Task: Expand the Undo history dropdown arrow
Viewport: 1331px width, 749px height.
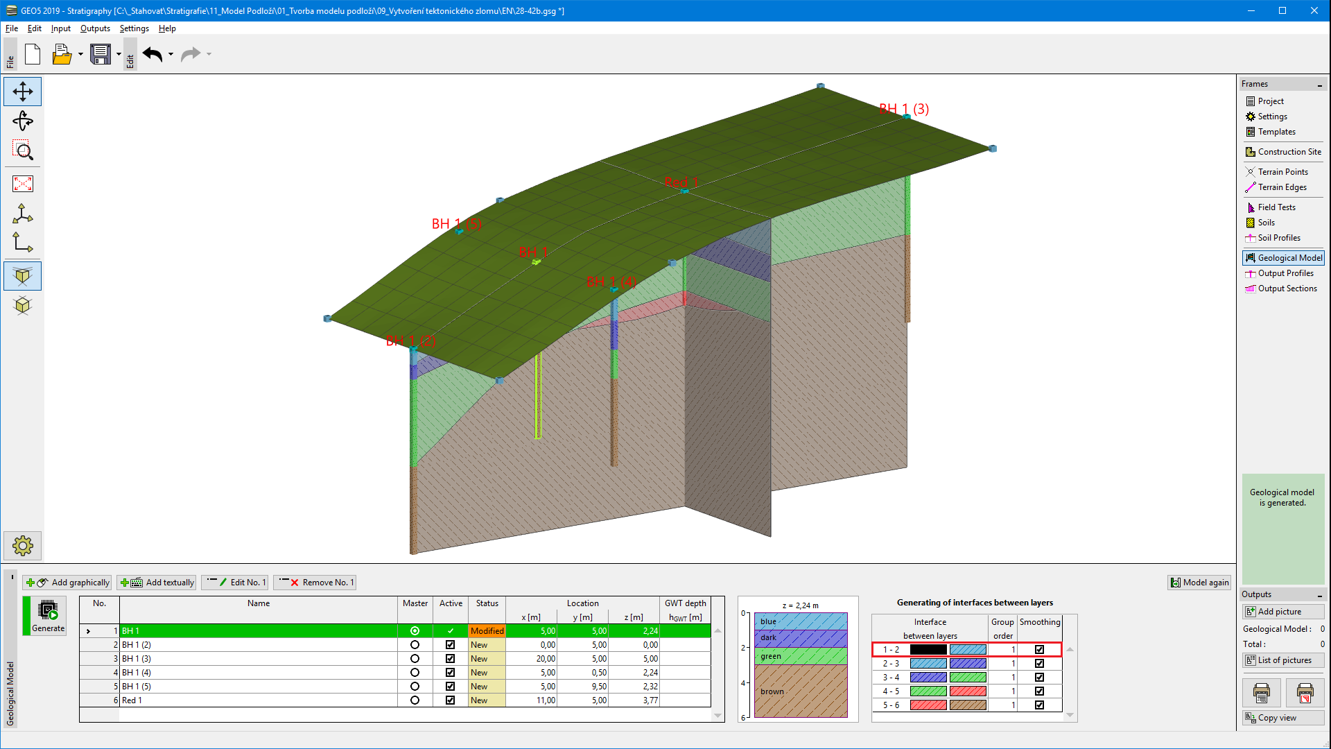Action: click(x=171, y=54)
